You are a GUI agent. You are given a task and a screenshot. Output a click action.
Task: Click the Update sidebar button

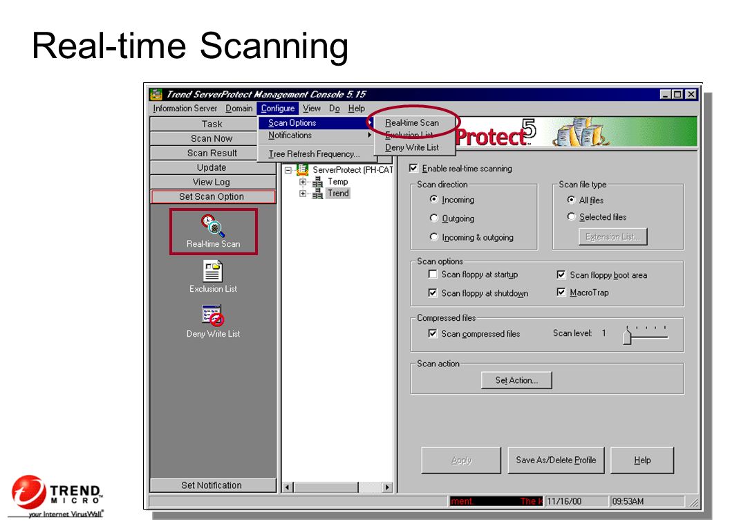(212, 167)
